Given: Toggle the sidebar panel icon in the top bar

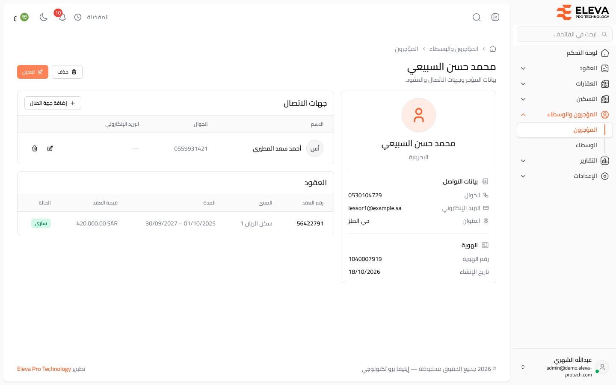Looking at the screenshot, I should point(495,17).
